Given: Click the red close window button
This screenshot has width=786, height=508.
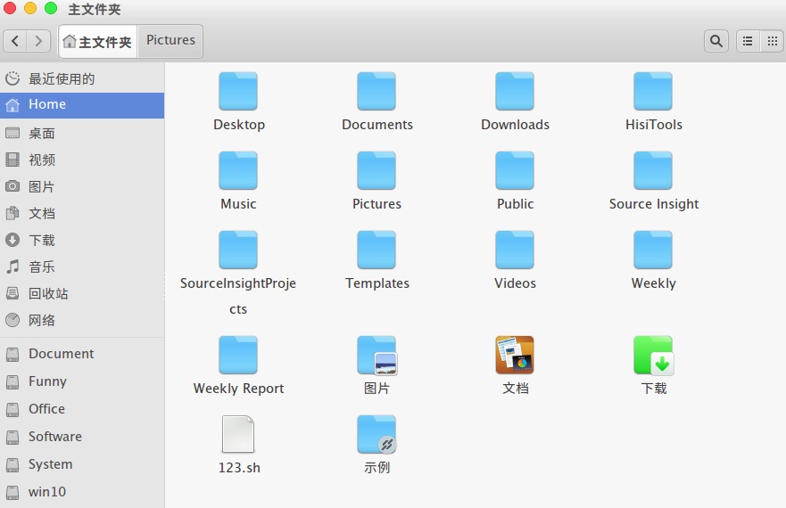Looking at the screenshot, I should [10, 8].
